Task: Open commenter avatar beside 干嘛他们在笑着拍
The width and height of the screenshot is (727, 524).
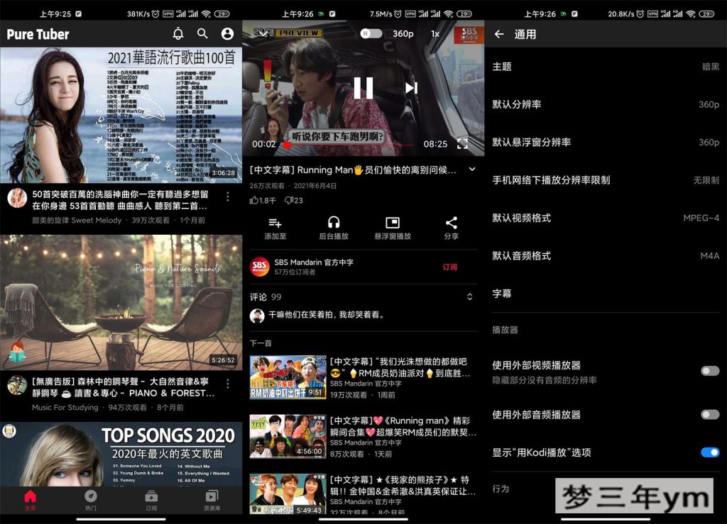Action: [257, 316]
